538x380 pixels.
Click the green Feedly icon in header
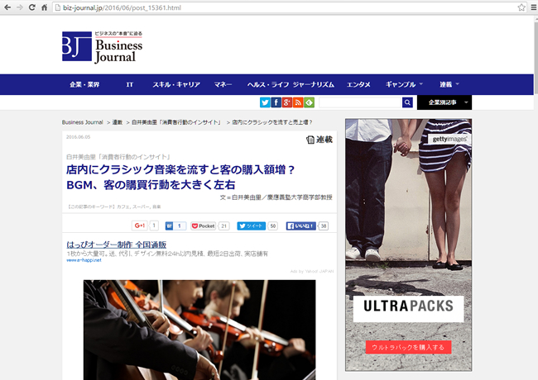pos(309,102)
